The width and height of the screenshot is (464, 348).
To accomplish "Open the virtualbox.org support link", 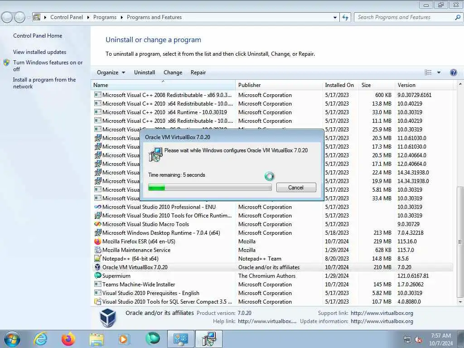I will tap(382, 313).
